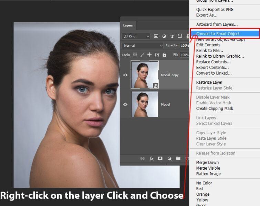Create a new group folder icon

(x=178, y=159)
